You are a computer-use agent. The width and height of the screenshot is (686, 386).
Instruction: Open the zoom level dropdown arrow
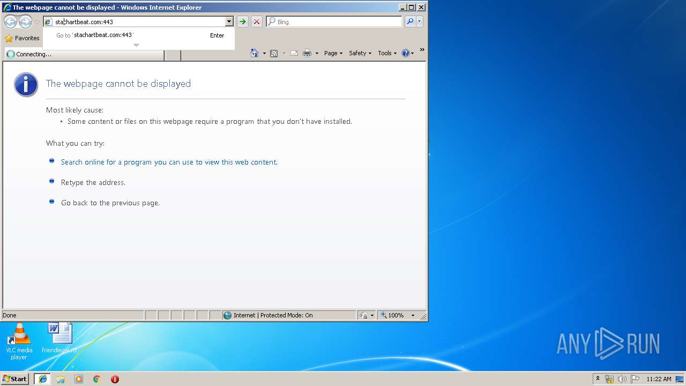[x=413, y=315]
